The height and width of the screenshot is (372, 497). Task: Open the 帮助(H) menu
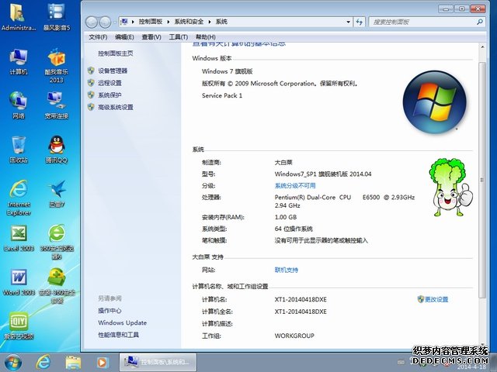(206, 37)
